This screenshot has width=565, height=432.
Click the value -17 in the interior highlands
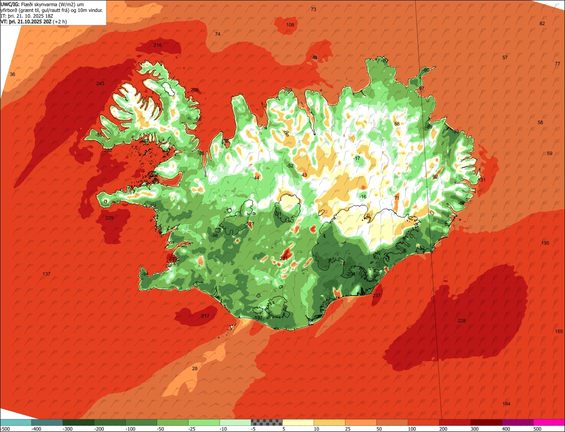click(357, 159)
